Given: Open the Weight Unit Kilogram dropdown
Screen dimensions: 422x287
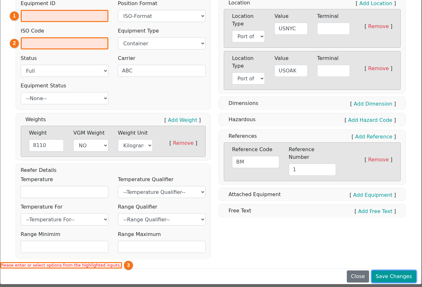Looking at the screenshot, I should click(x=135, y=145).
